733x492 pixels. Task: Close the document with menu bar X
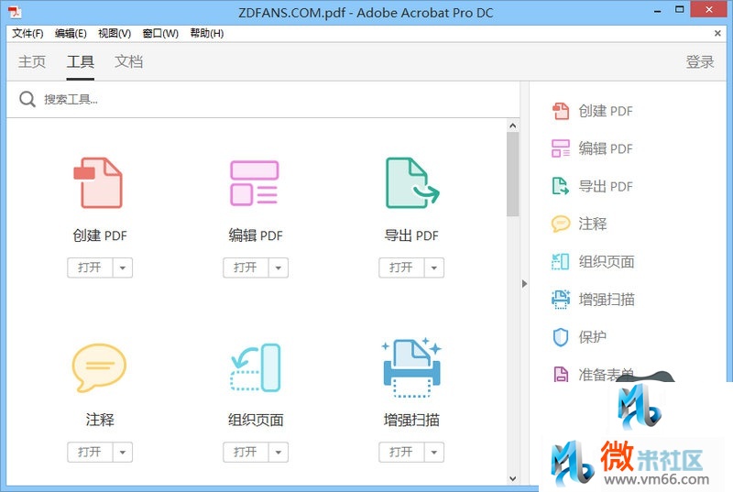717,33
